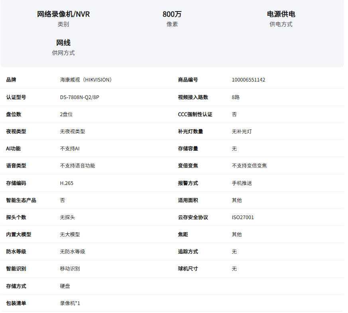This screenshot has height=313, width=348.
Task: Click the AI功能 row label
Action: coord(13,148)
